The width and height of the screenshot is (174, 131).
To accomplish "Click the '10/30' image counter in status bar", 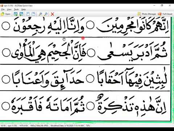I will (3, 126).
